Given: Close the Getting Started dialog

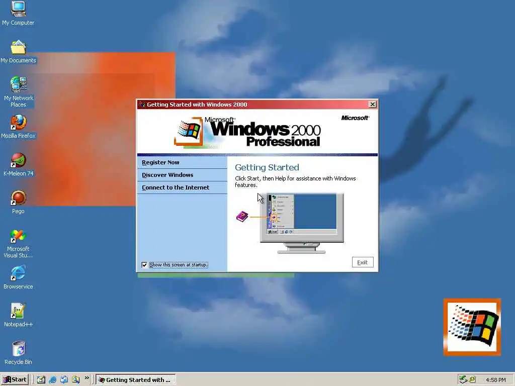Looking at the screenshot, I should click(373, 105).
